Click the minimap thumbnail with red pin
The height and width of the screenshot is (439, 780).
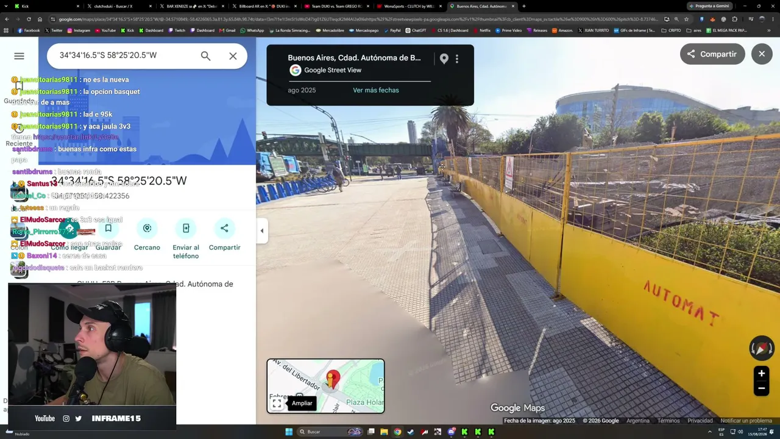coord(325,386)
